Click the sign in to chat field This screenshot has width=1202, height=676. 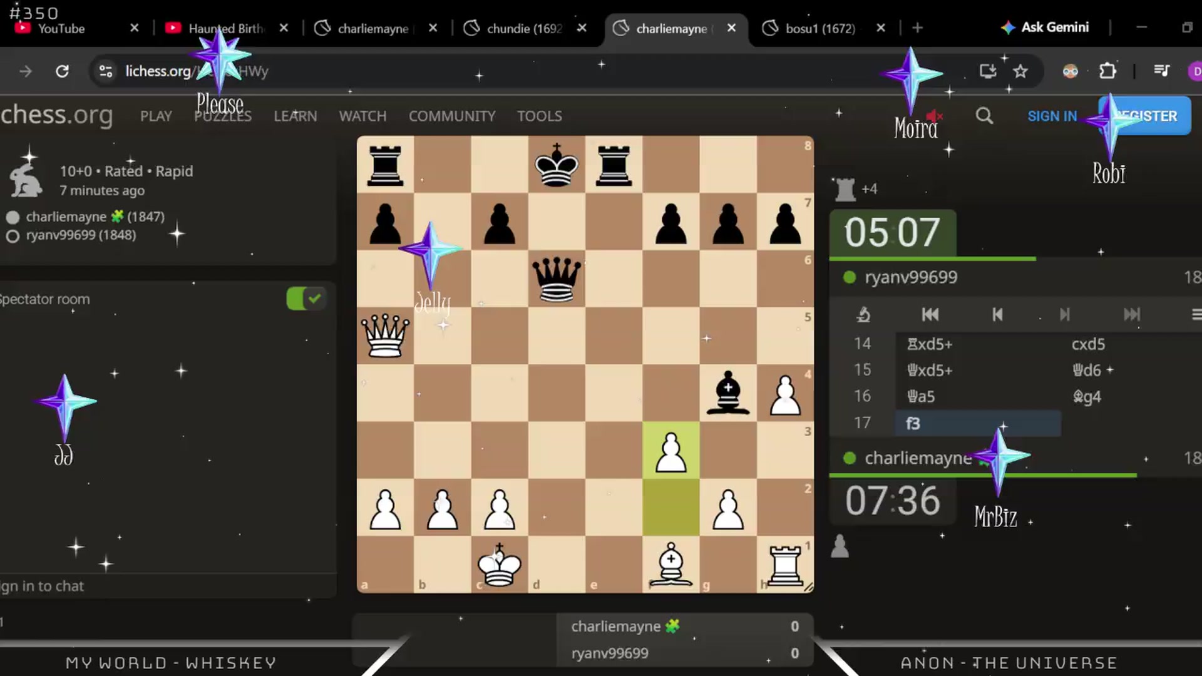pos(168,586)
